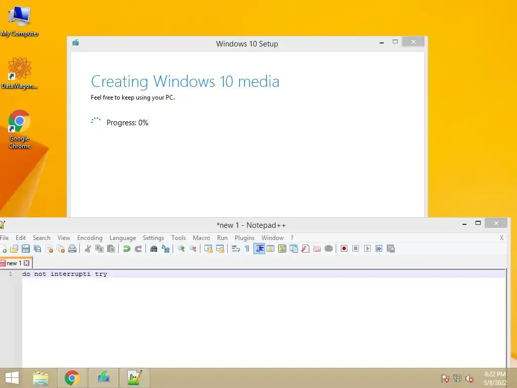
Task: Toggle the Document Map panel
Action: click(282, 249)
